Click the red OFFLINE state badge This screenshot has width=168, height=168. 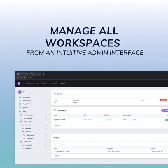pyautogui.click(x=163, y=100)
